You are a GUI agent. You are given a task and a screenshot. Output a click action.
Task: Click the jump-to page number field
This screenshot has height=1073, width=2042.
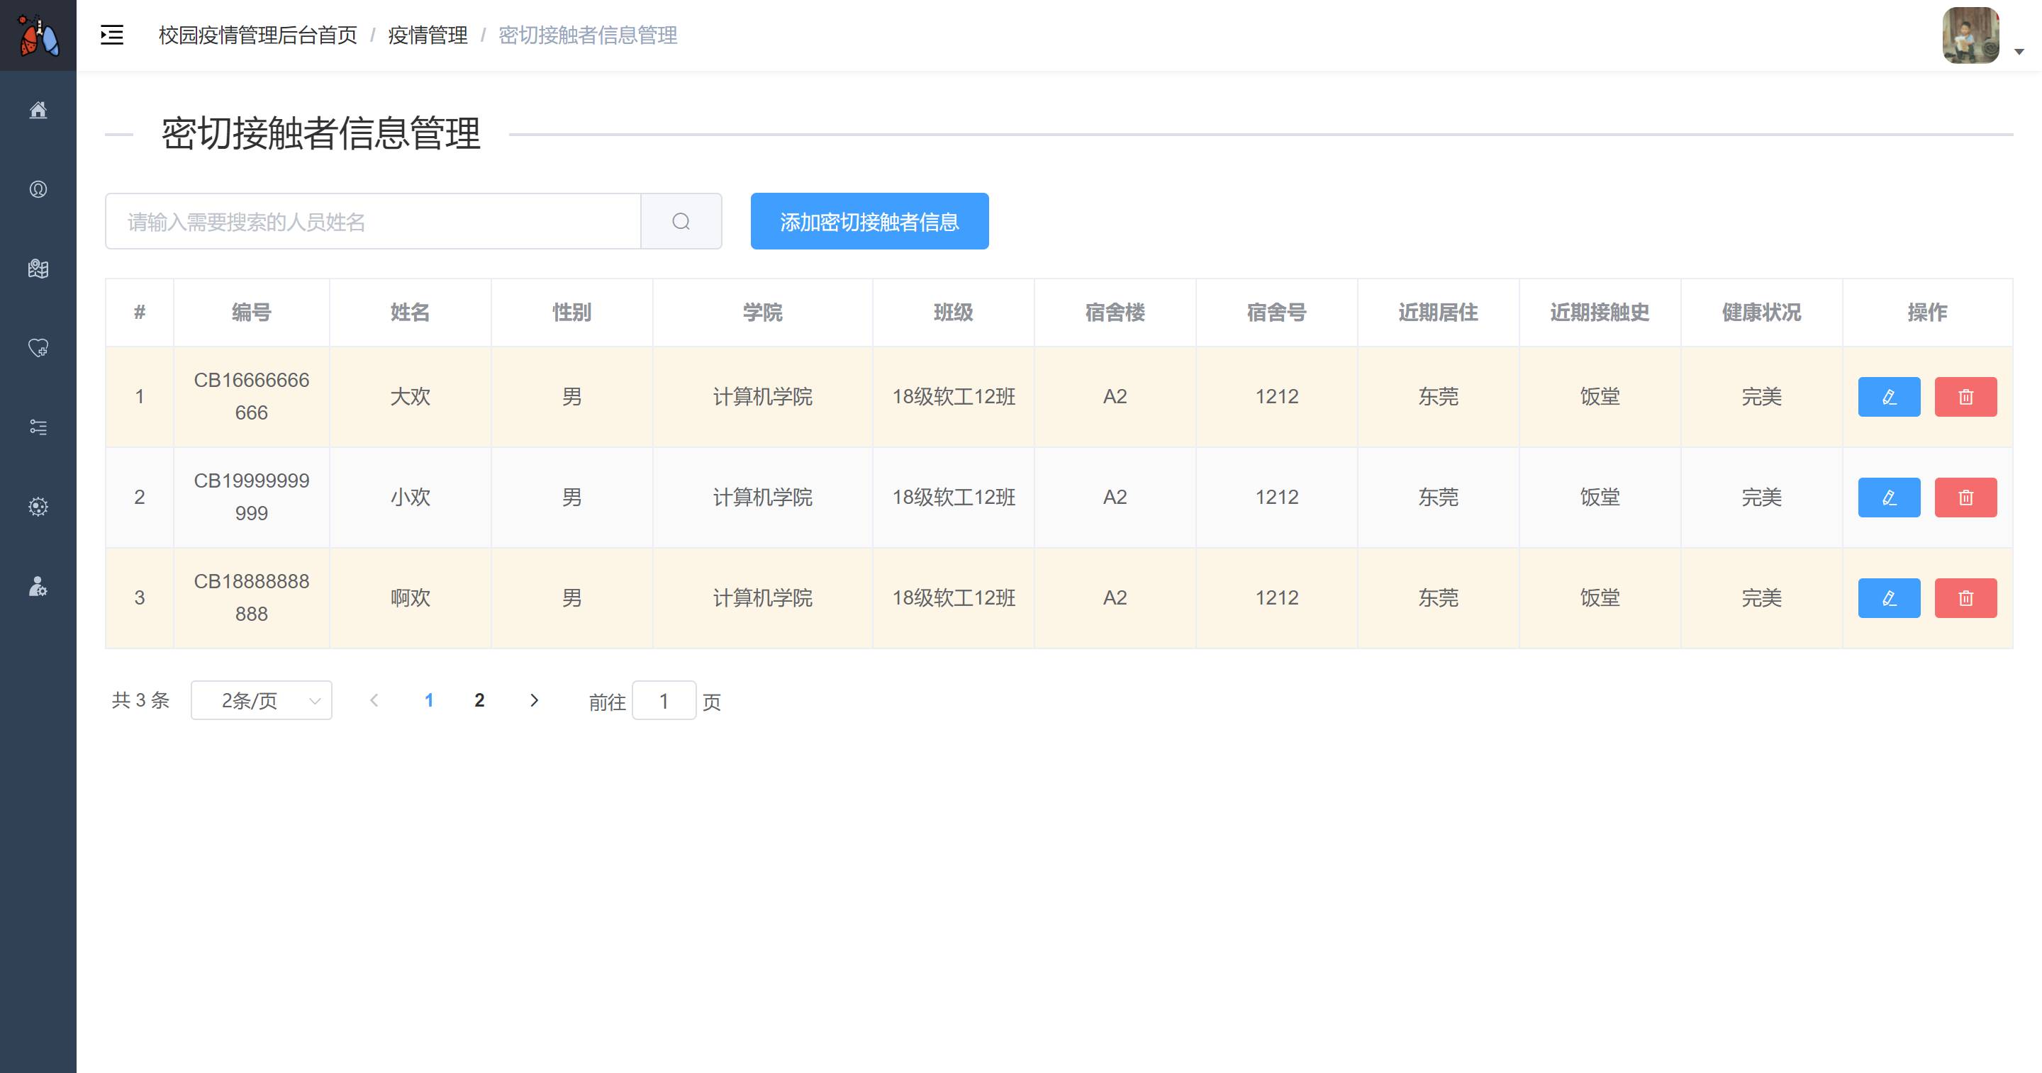[x=664, y=702]
